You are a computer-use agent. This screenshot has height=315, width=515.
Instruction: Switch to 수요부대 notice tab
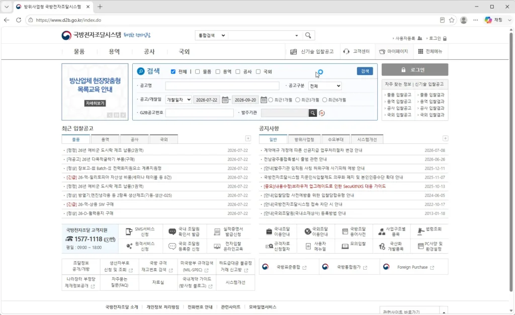pos(335,139)
